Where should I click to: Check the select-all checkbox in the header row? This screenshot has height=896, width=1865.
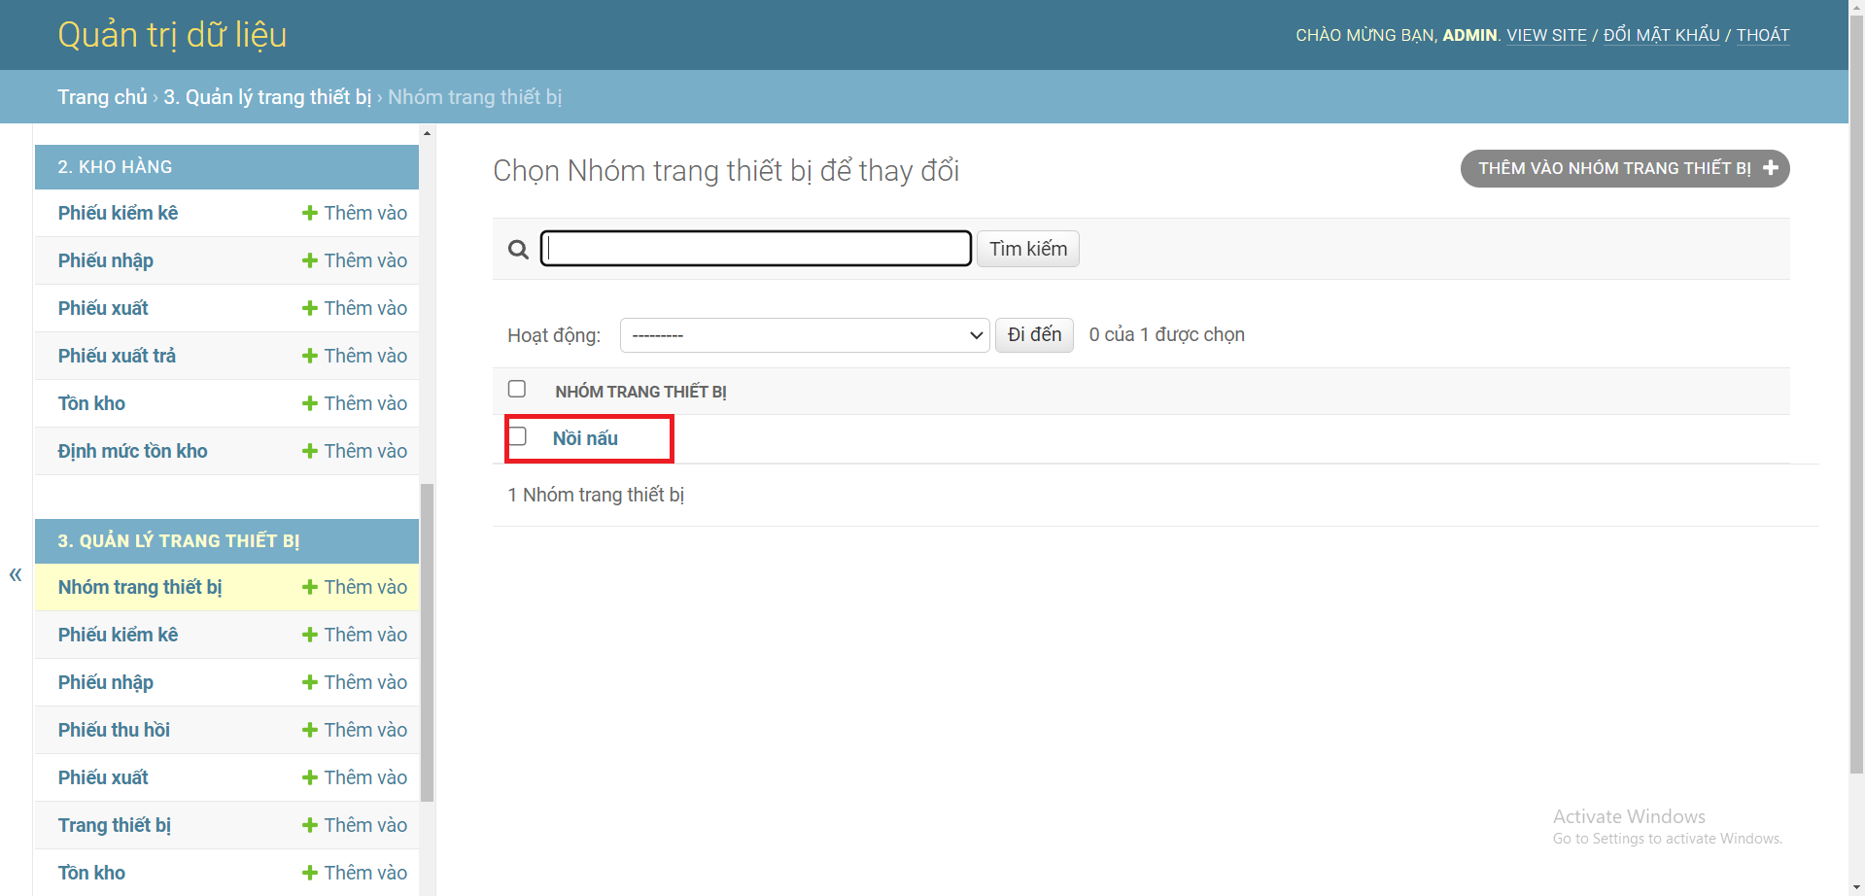pos(517,388)
